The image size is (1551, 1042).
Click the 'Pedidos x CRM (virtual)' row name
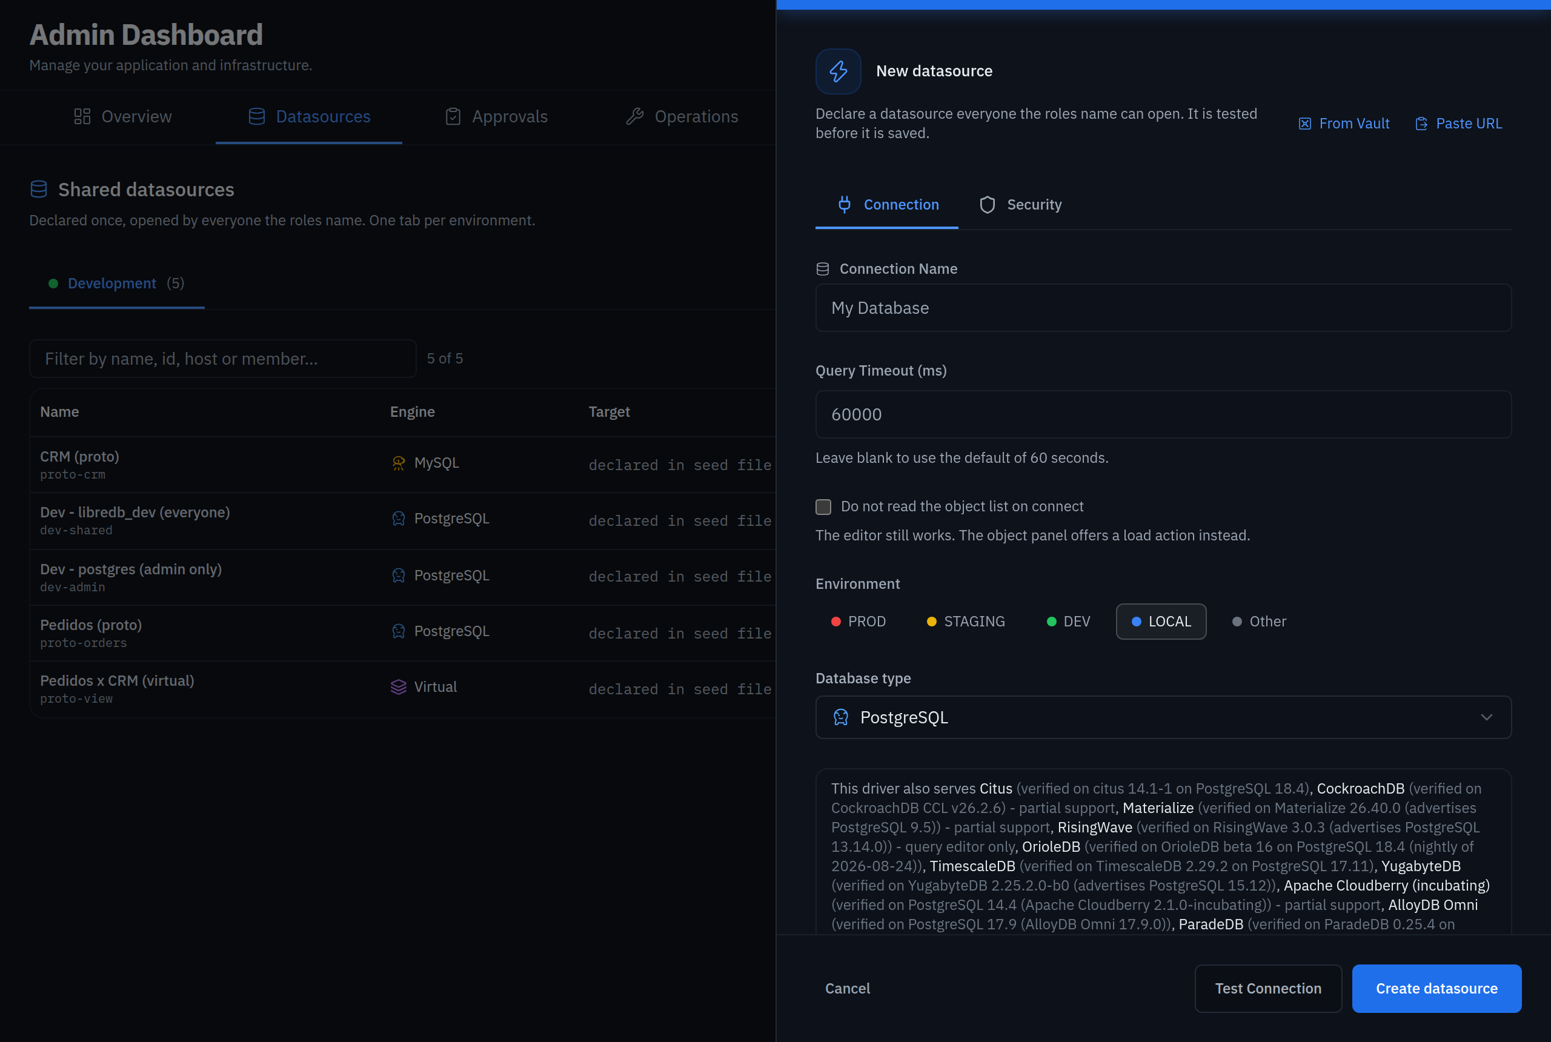tap(117, 681)
